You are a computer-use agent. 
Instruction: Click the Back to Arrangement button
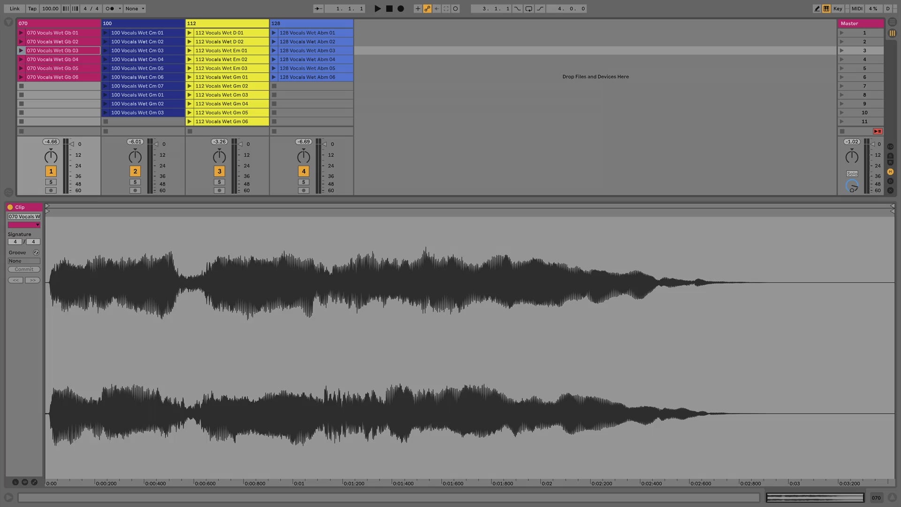click(878, 131)
